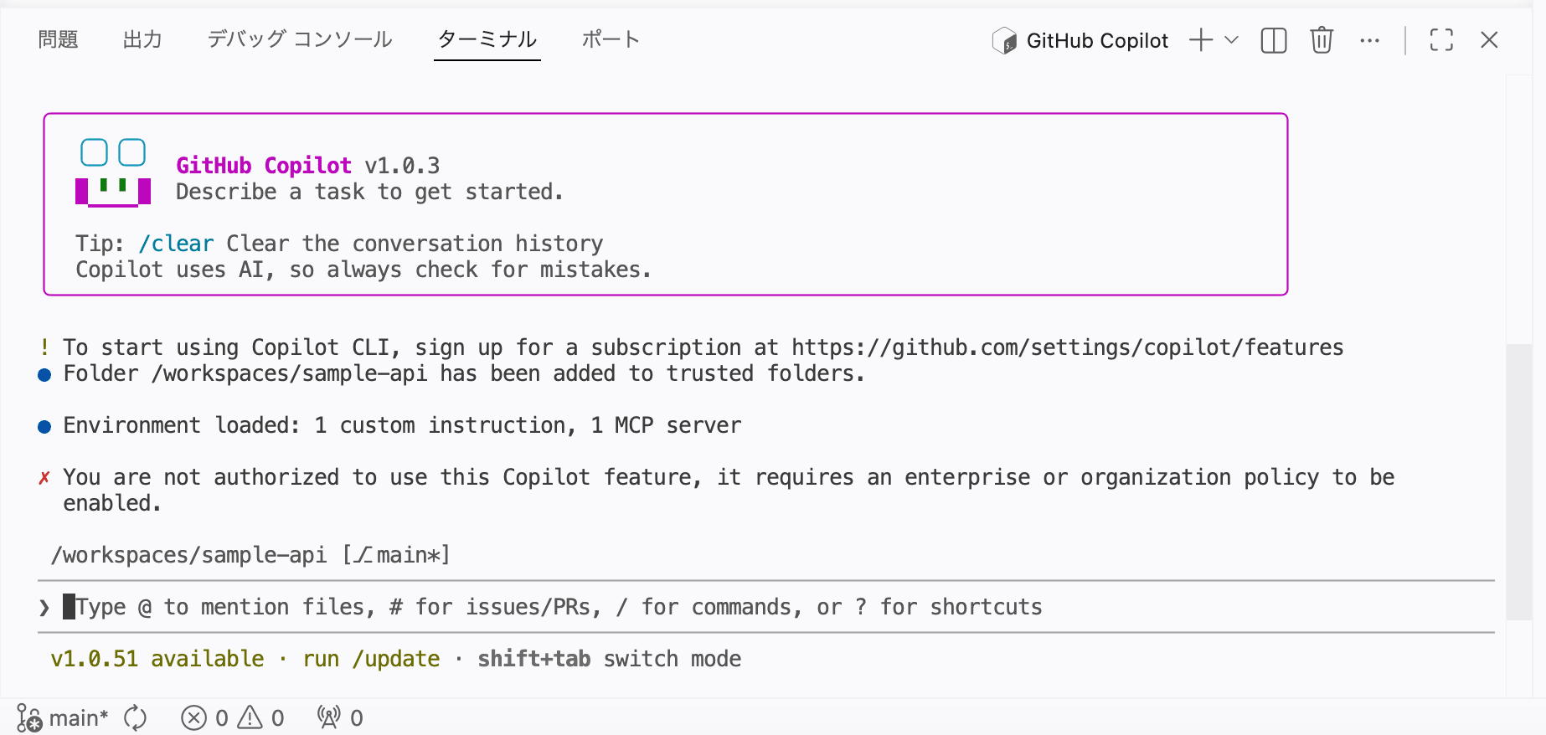Click the 'run /update' hint text

point(371,659)
